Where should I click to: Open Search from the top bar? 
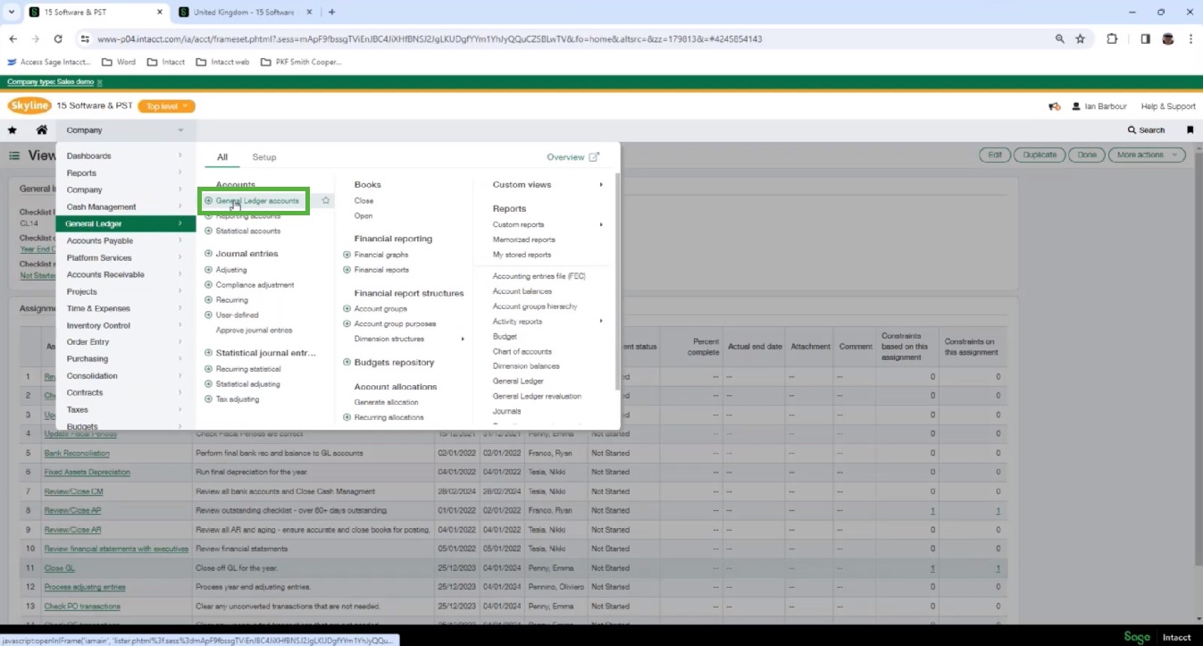pyautogui.click(x=1146, y=130)
